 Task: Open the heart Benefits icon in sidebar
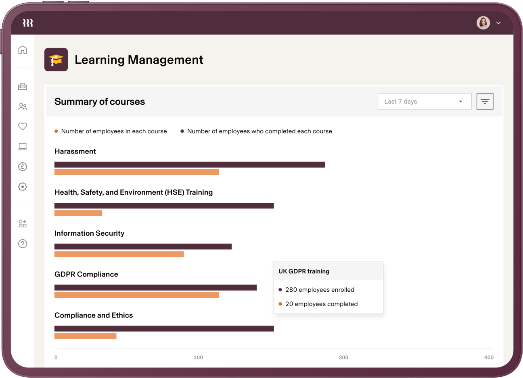pyautogui.click(x=23, y=126)
